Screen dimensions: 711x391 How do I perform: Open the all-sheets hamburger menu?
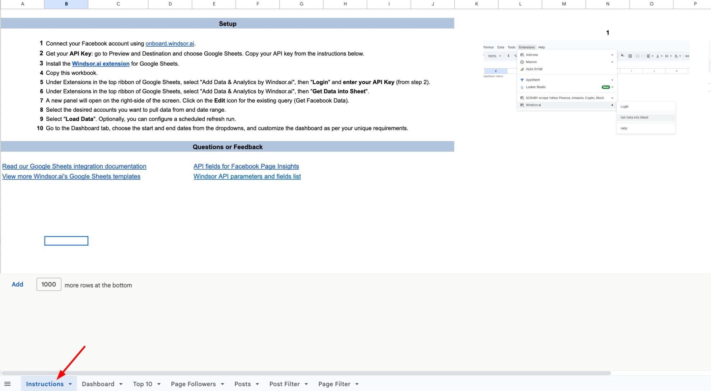pos(7,384)
